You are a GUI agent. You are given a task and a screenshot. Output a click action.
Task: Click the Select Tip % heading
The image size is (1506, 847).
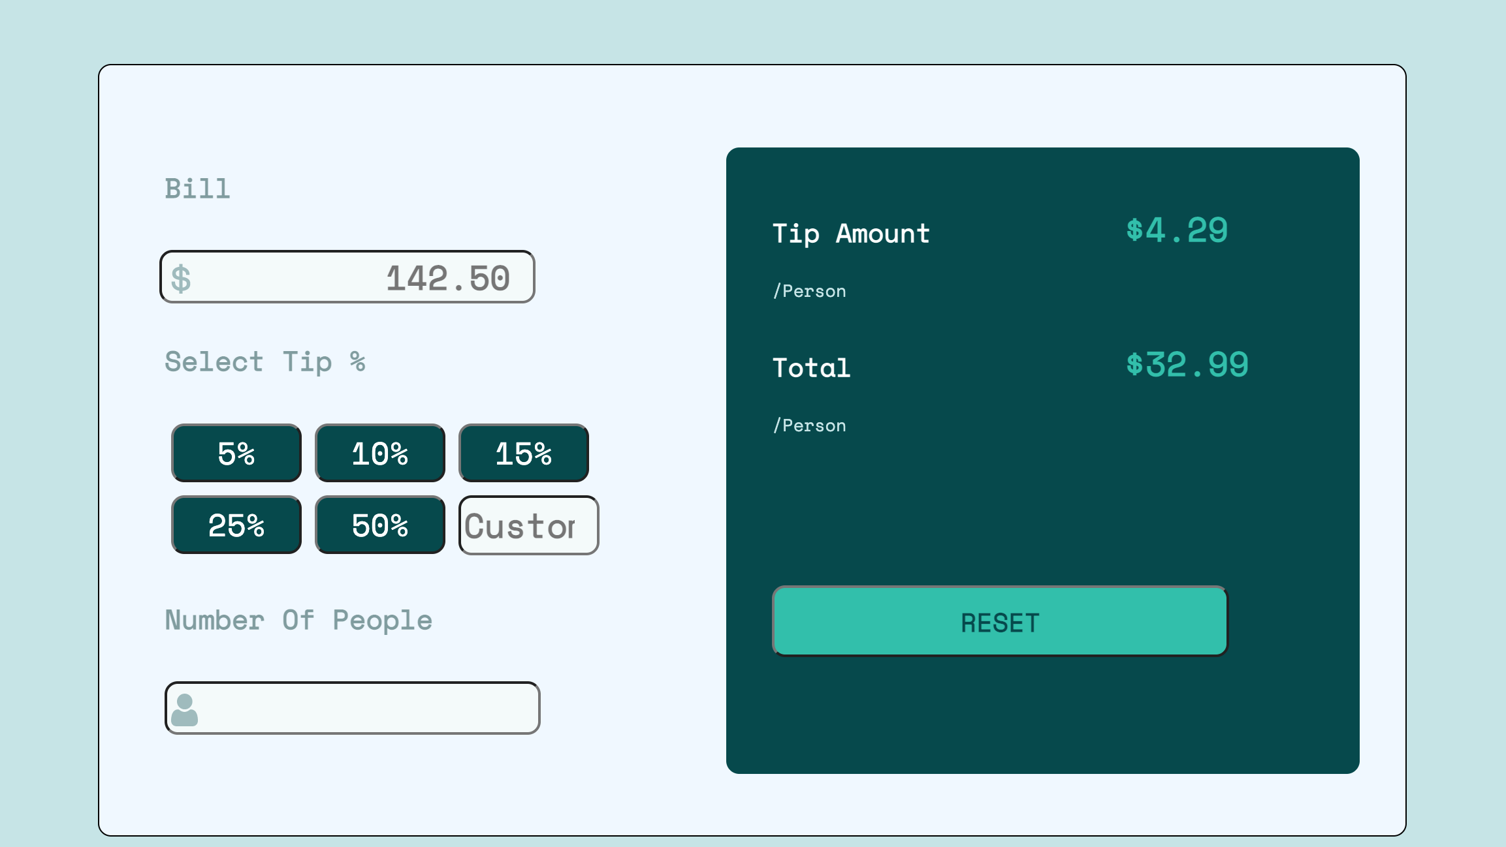tap(265, 362)
